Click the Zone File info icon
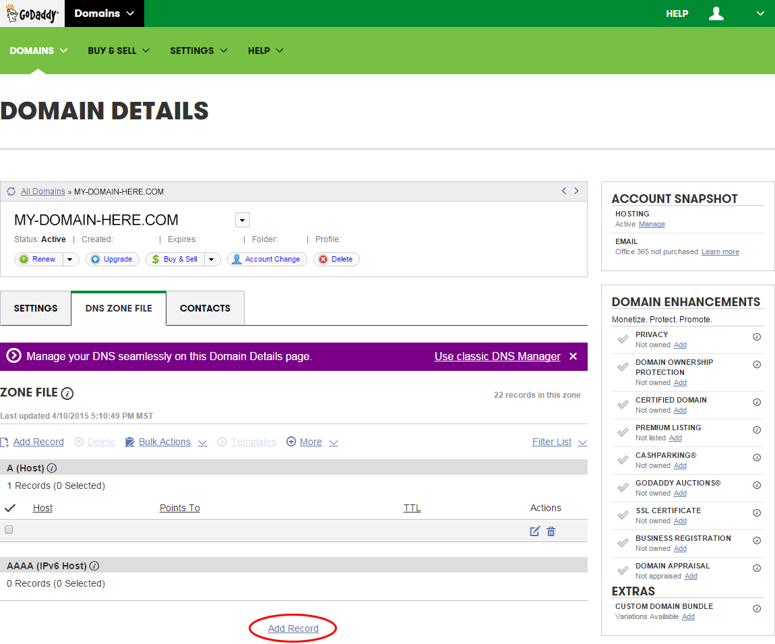The image size is (775, 644). [67, 393]
